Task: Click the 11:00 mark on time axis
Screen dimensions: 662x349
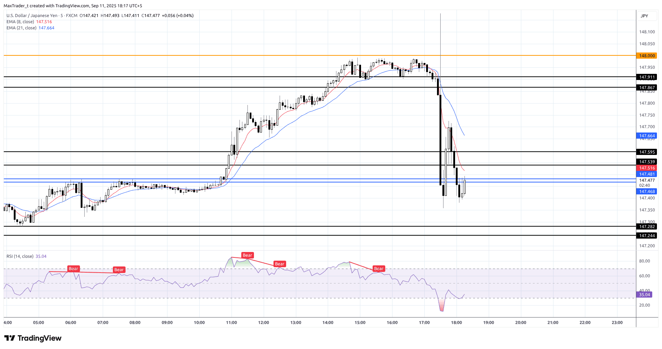Action: 232,323
